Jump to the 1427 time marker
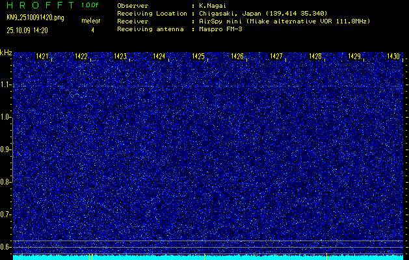 (x=276, y=57)
